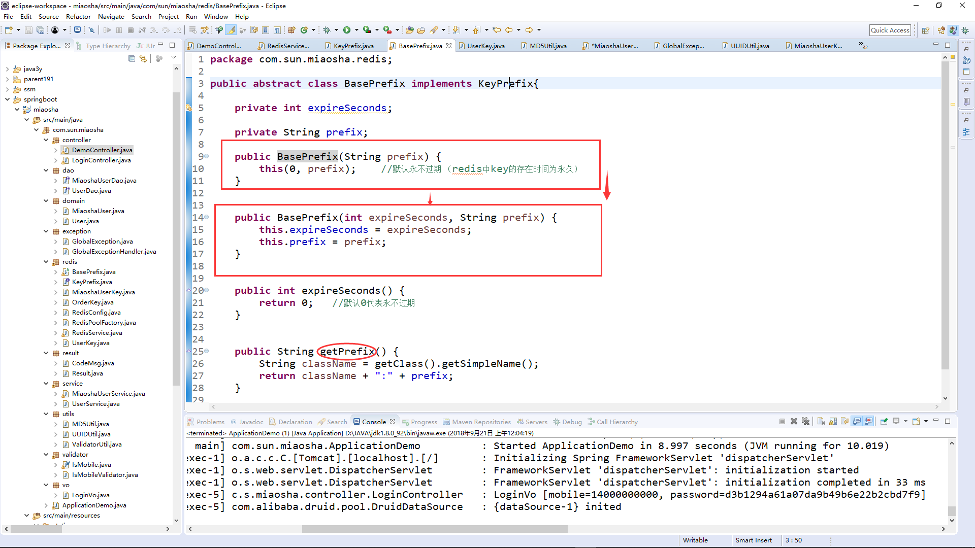
Task: Click Clear Console icon
Action: click(x=821, y=422)
